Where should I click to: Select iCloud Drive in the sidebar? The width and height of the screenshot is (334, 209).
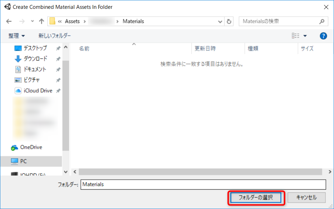[38, 91]
